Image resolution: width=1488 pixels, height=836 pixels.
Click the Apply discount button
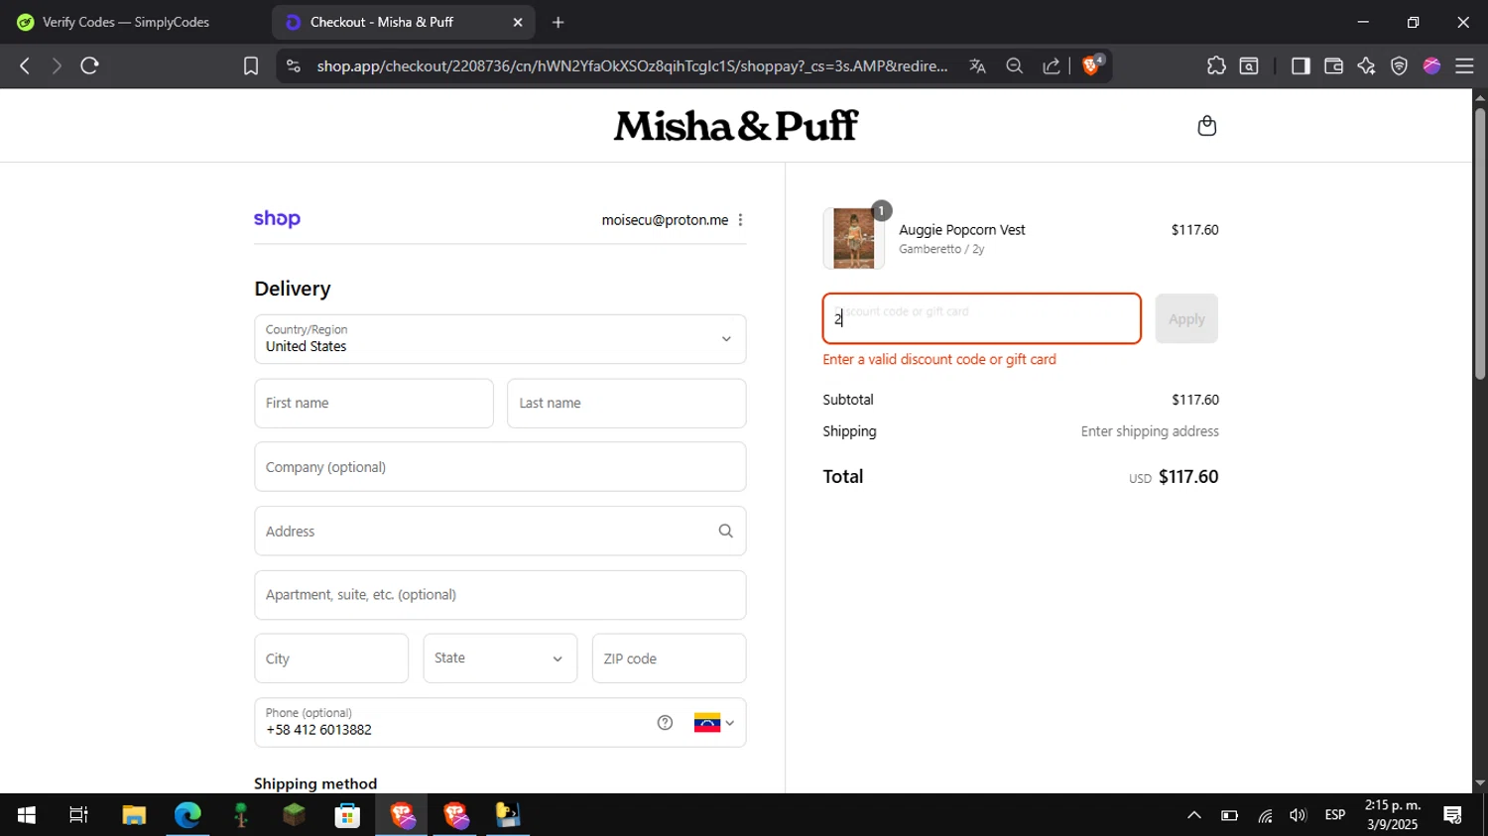pos(1186,318)
